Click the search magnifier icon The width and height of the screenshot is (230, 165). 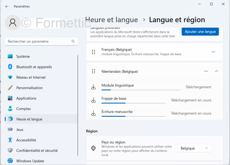73,41
